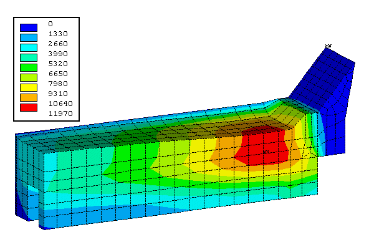Viewport: 369px width, 247px height.
Task: Click the MN marker atop blue block
Action: tap(328, 46)
